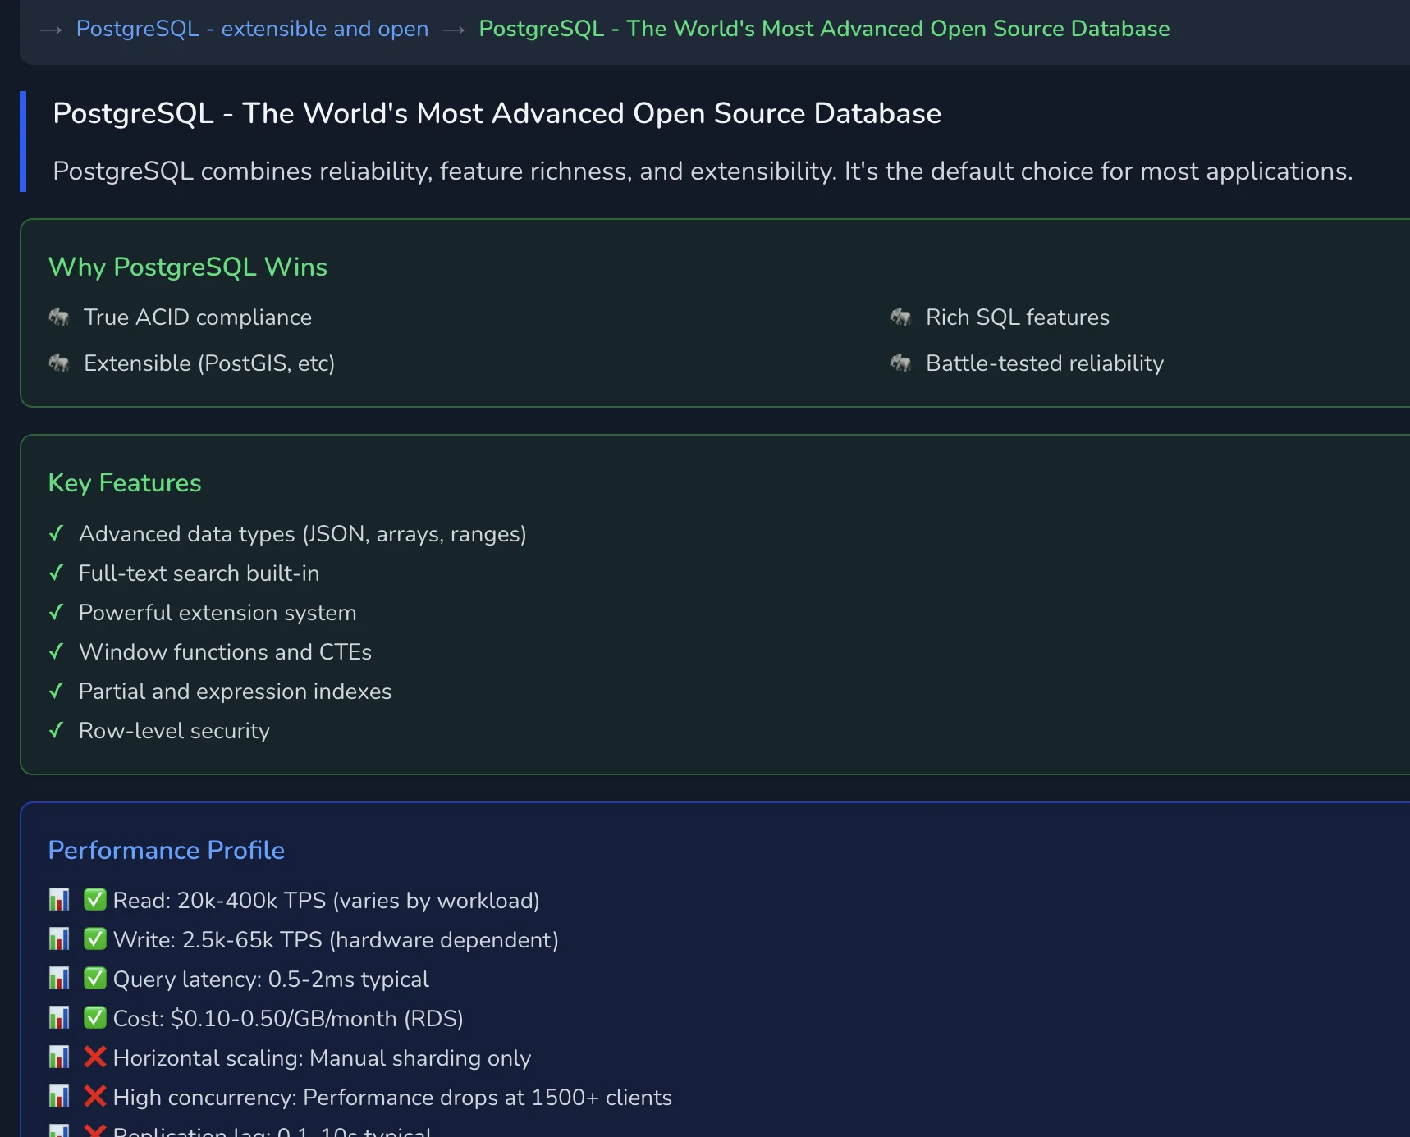Click the red X on High concurrency row
This screenshot has height=1137, width=1410.
94,1096
